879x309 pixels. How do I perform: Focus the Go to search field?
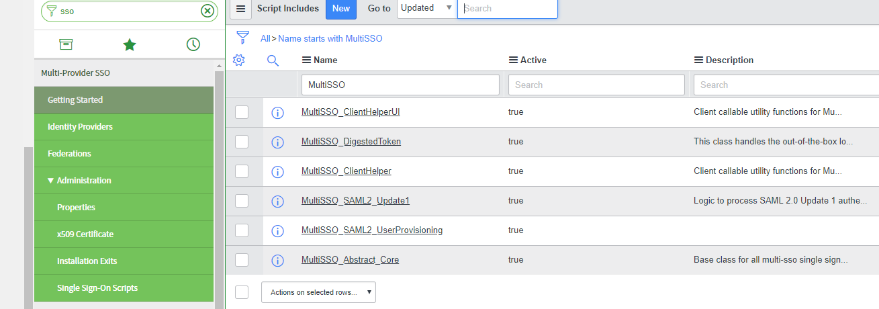point(508,9)
